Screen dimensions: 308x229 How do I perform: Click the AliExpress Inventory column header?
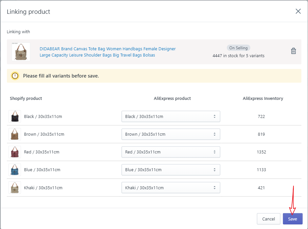pyautogui.click(x=263, y=98)
